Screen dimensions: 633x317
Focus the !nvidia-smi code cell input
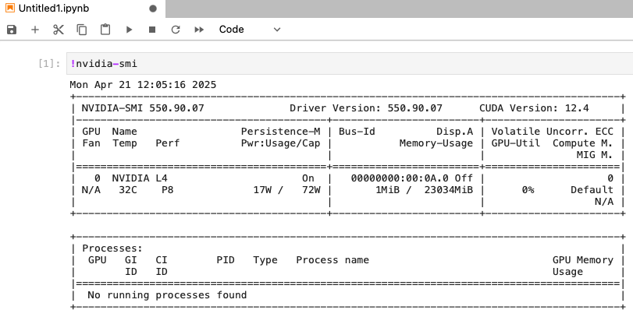pyautogui.click(x=350, y=64)
